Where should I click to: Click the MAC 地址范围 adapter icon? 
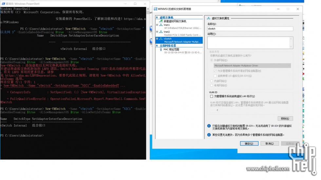(161, 49)
